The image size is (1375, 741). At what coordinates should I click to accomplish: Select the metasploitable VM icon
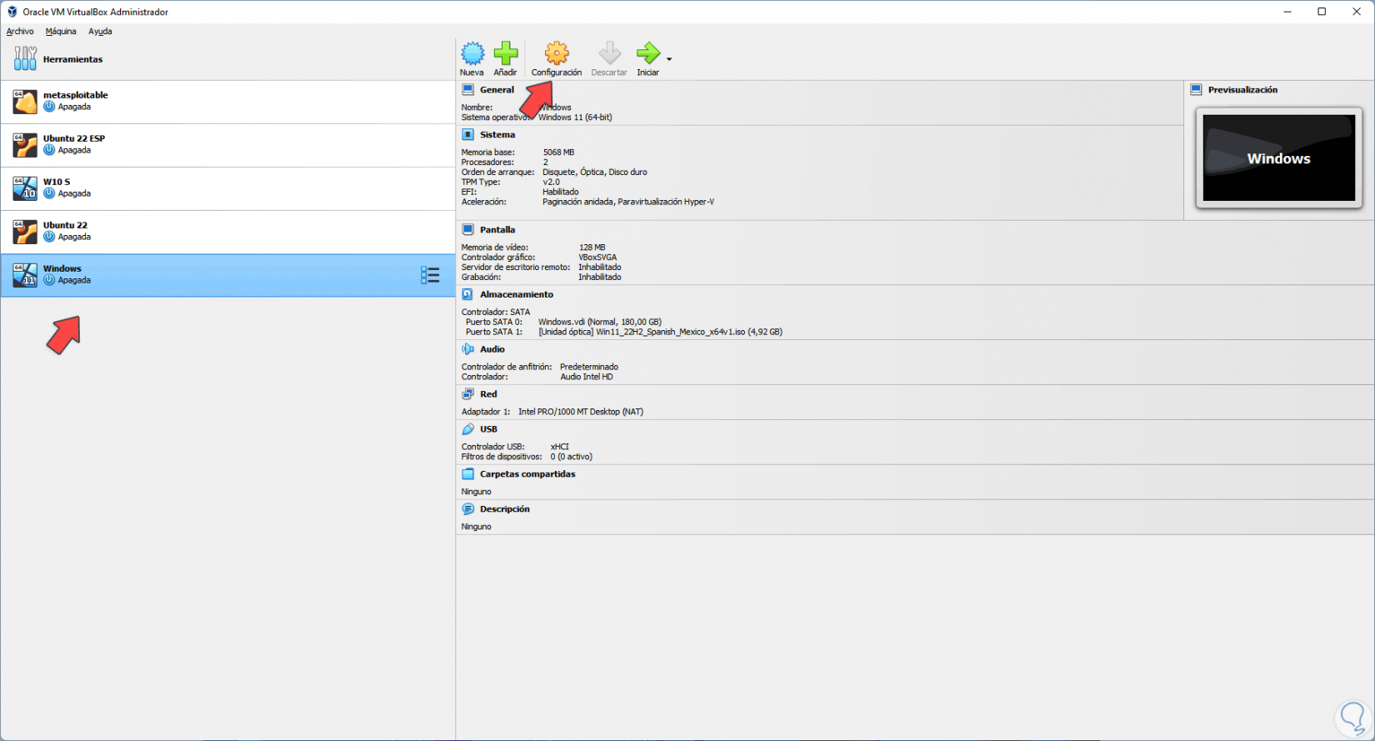point(25,102)
